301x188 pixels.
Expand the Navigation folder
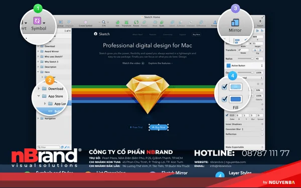tap(38, 118)
